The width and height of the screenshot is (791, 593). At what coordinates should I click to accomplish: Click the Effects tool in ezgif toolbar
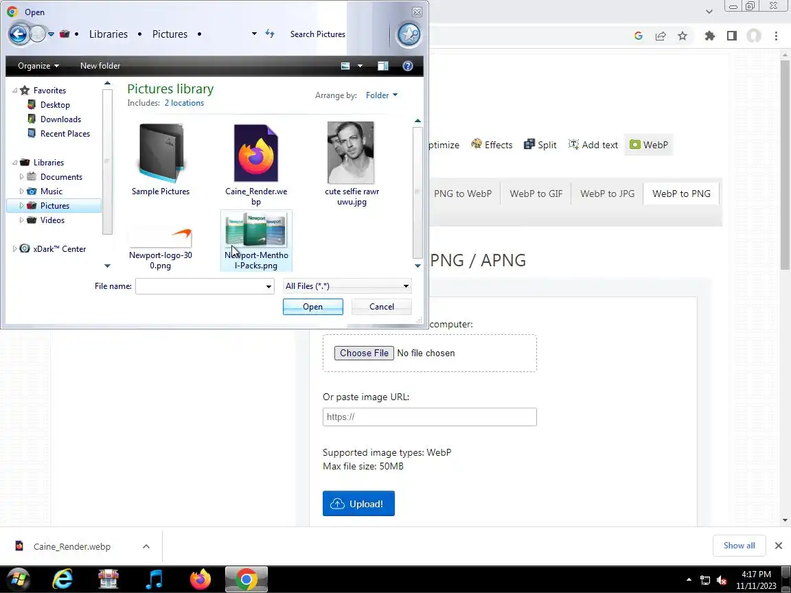(492, 145)
